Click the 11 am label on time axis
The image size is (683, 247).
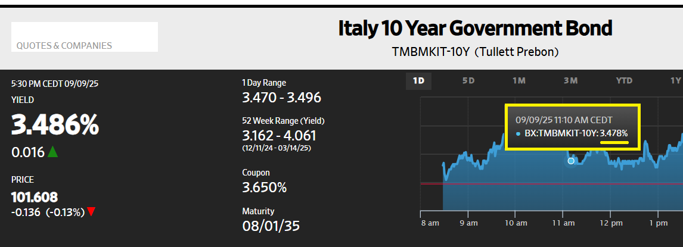click(563, 223)
